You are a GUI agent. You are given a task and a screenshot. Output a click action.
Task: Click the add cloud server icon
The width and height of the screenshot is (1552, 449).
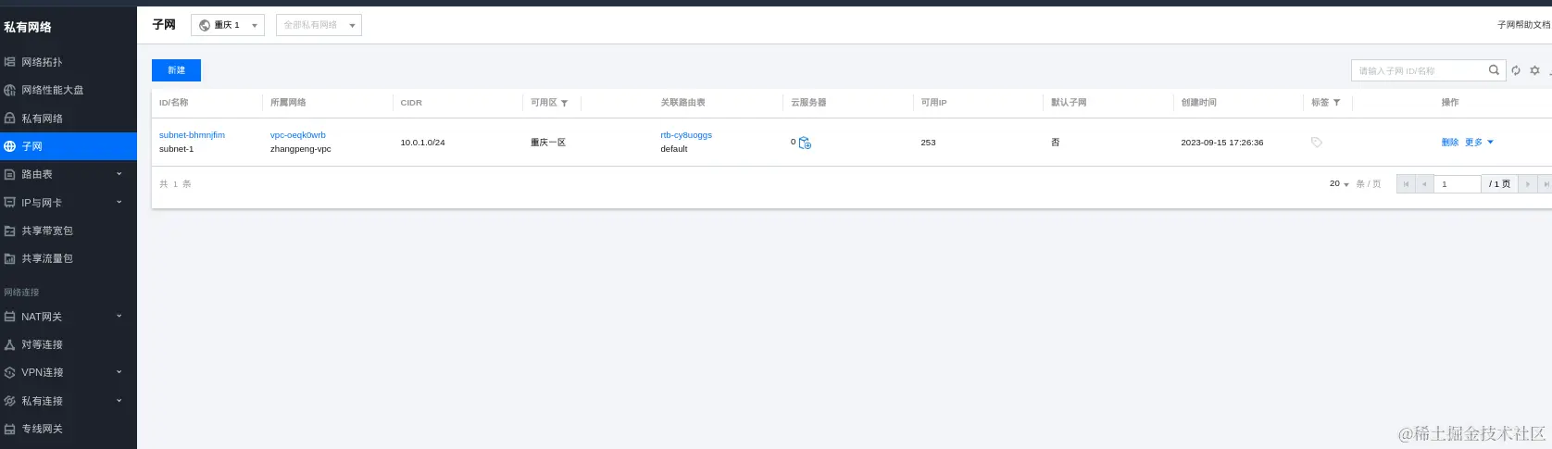click(x=805, y=143)
